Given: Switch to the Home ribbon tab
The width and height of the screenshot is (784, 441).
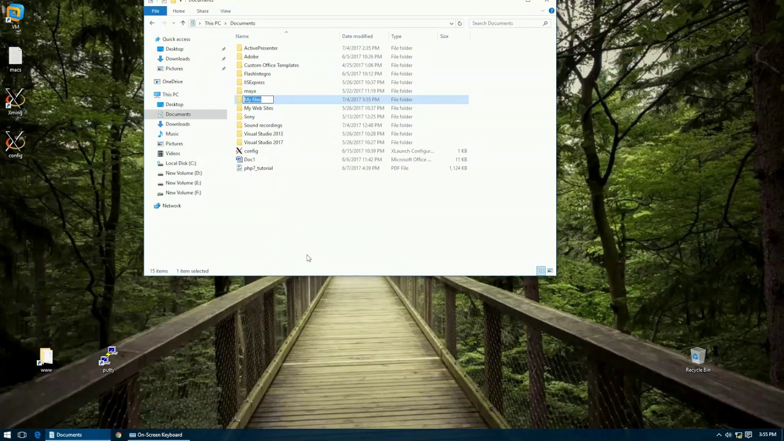Looking at the screenshot, I should (178, 11).
